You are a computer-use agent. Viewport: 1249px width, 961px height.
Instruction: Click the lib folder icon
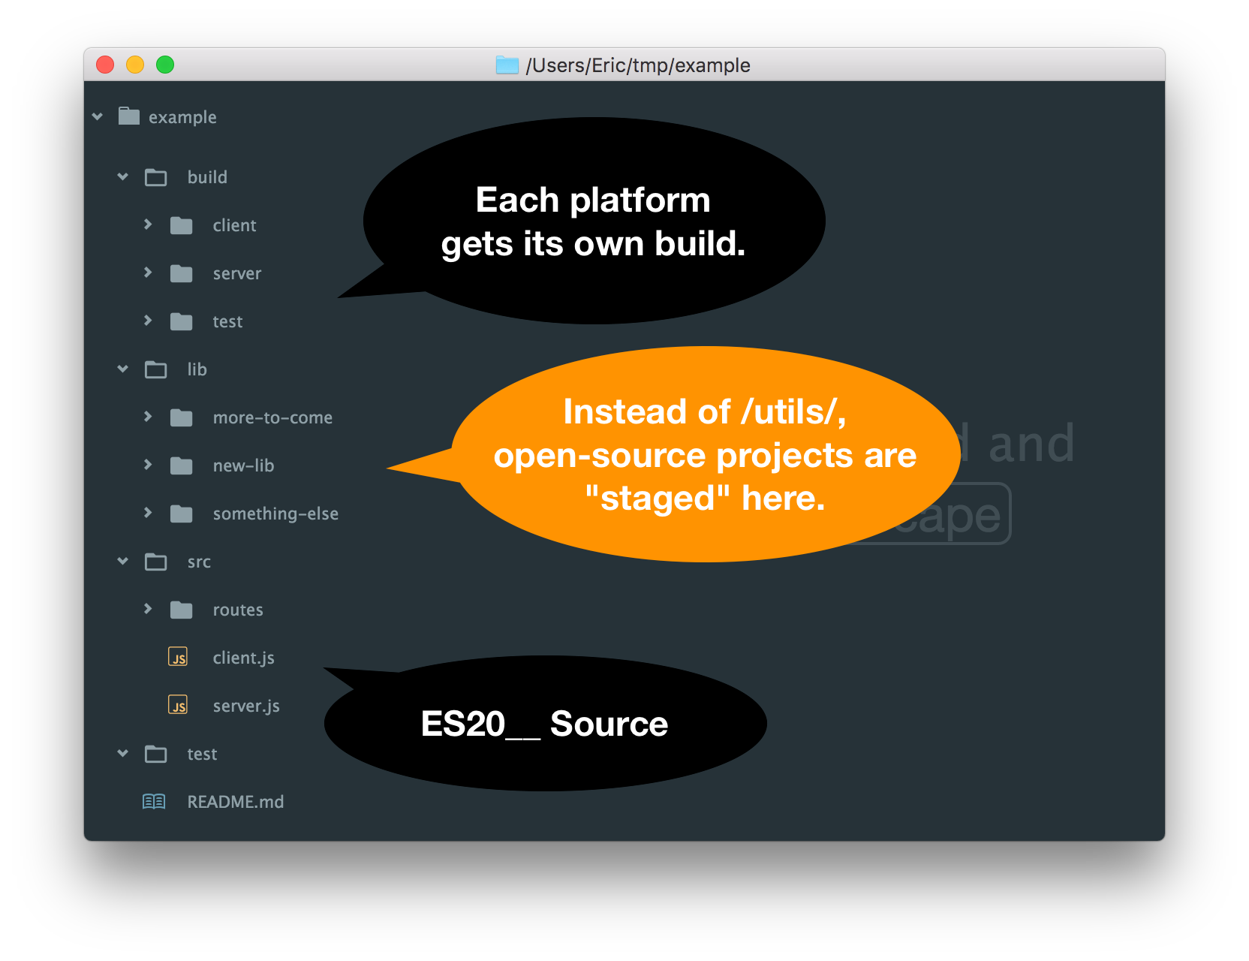(156, 369)
